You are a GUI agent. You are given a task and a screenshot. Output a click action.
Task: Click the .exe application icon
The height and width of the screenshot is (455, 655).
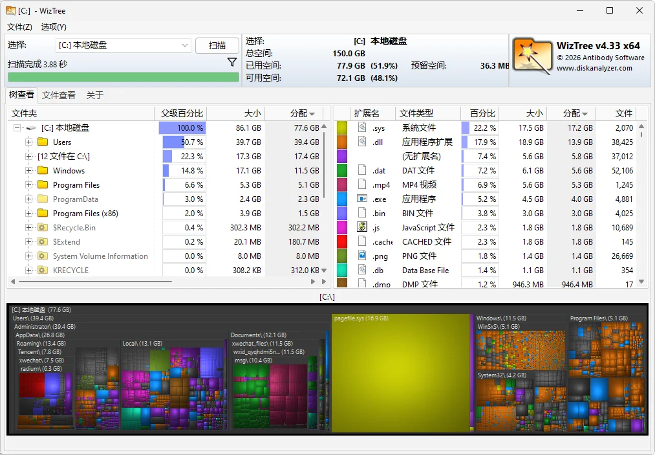[362, 198]
